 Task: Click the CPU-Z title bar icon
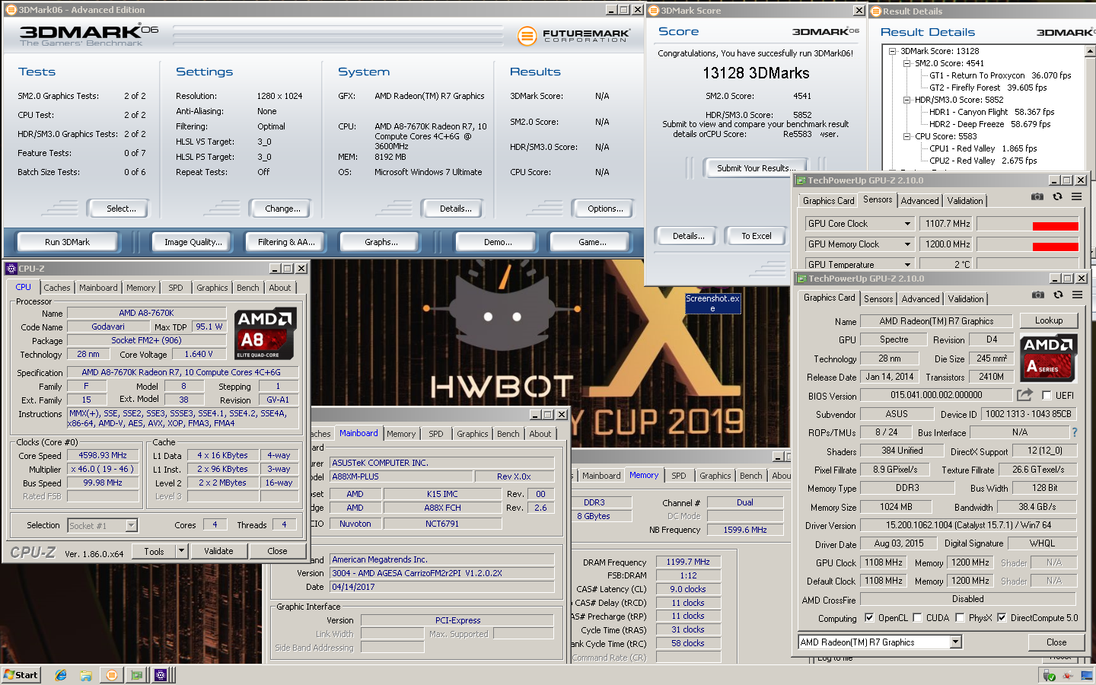click(11, 269)
